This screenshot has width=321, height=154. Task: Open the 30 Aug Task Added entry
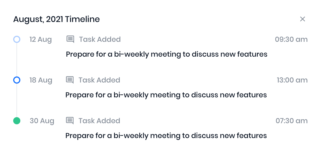99,121
